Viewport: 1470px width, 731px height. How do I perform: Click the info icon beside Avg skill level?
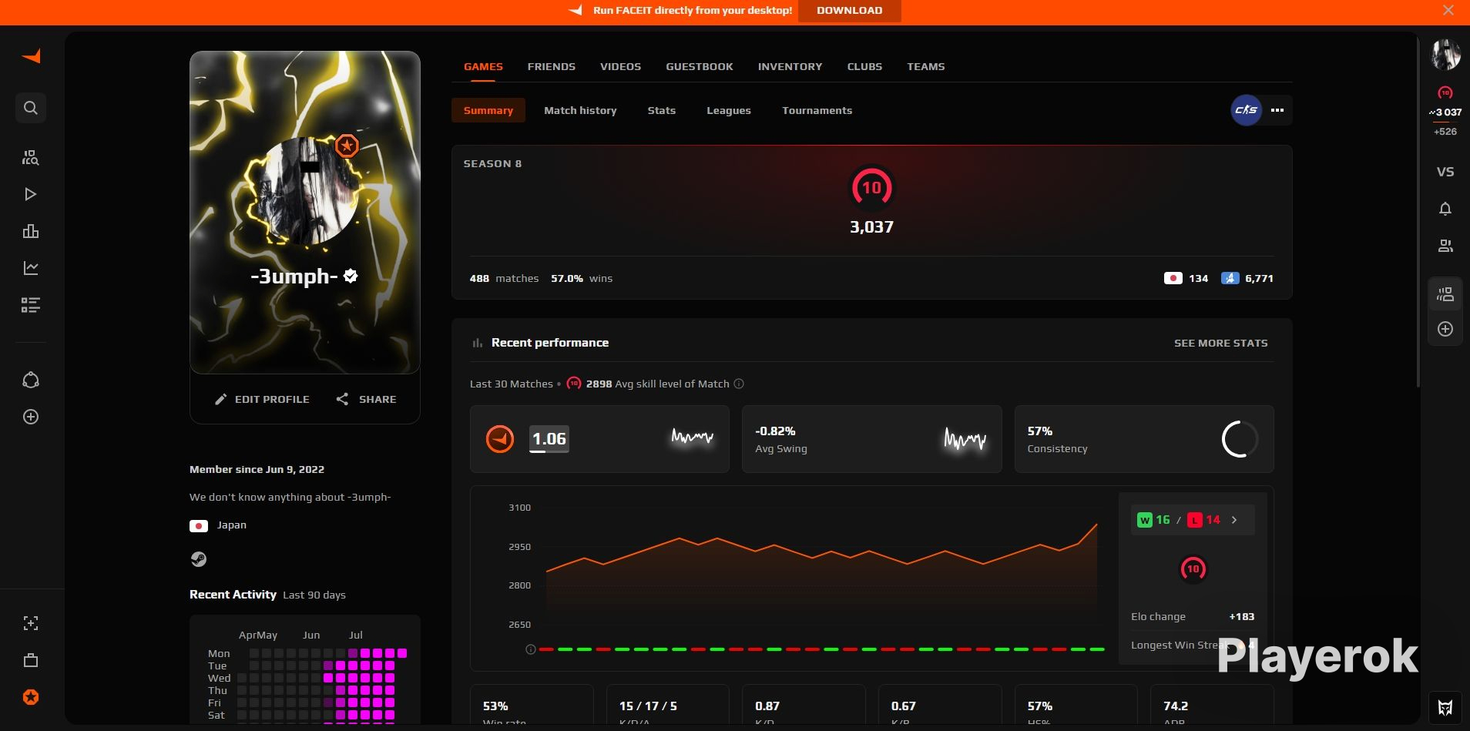pos(739,384)
